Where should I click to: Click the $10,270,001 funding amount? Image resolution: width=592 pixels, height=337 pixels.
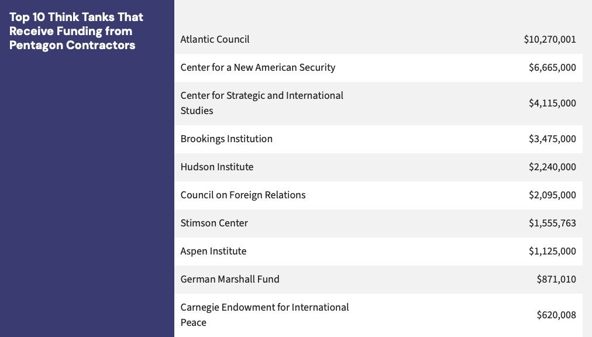[x=550, y=39]
